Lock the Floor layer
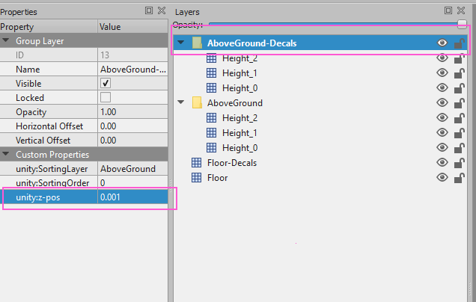 point(460,178)
